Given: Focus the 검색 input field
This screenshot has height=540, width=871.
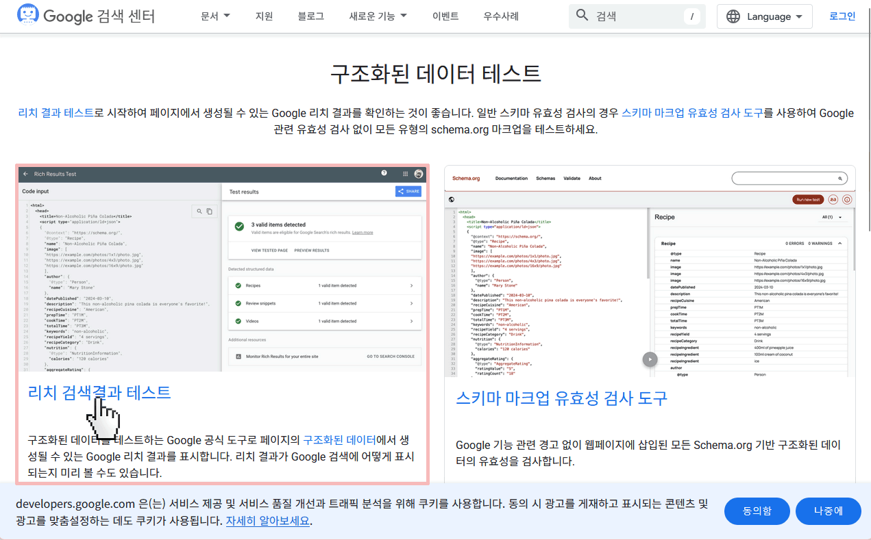Looking at the screenshot, I should click(x=637, y=16).
